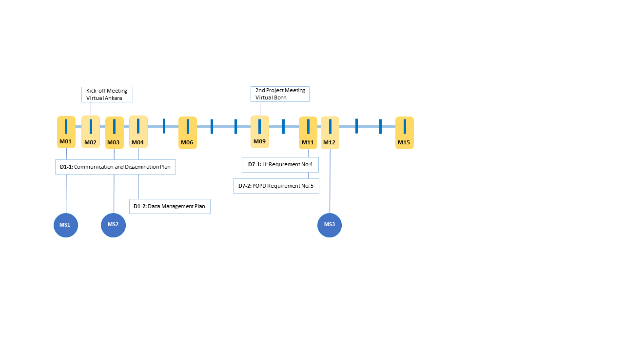Select the D7-2 POPD Requirement No. 5 box
The image size is (624, 351).
(276, 186)
